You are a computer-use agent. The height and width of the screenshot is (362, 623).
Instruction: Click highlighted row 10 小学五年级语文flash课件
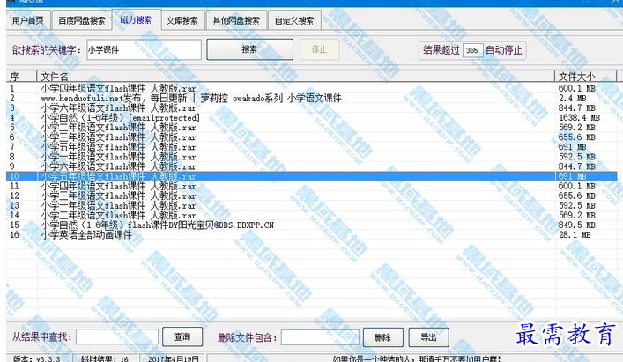pyautogui.click(x=312, y=176)
